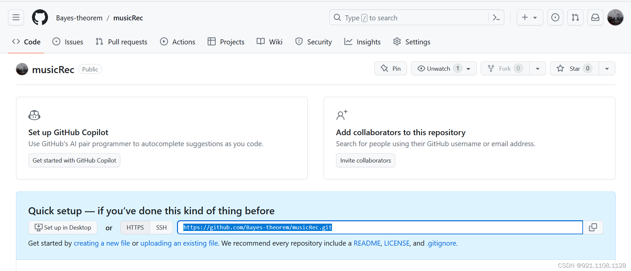Open the musicRec breadcrumb link
This screenshot has width=631, height=271.
pos(128,18)
